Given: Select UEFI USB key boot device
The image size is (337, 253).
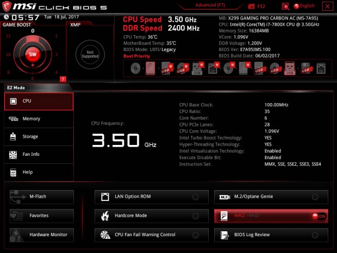Looking at the screenshot, I should (x=198, y=68).
